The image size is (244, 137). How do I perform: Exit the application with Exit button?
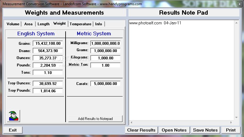coord(13,130)
